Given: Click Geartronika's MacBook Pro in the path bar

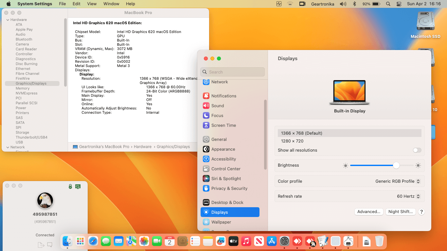Looking at the screenshot, I should pos(101,147).
